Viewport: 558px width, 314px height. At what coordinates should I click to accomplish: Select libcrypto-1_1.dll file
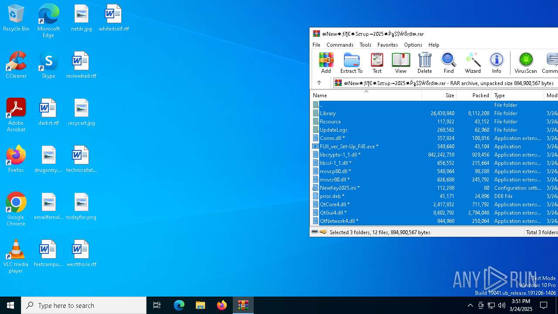[434, 155]
